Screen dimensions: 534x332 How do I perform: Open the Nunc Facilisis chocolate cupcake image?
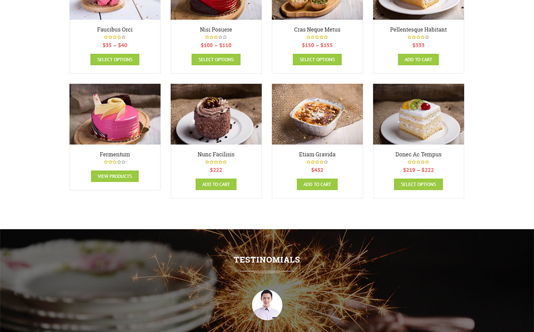pos(216,114)
